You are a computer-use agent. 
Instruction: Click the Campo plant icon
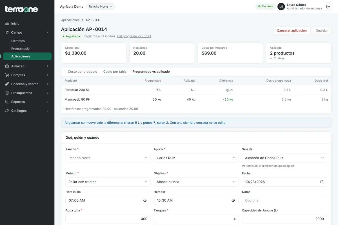pos(7,32)
